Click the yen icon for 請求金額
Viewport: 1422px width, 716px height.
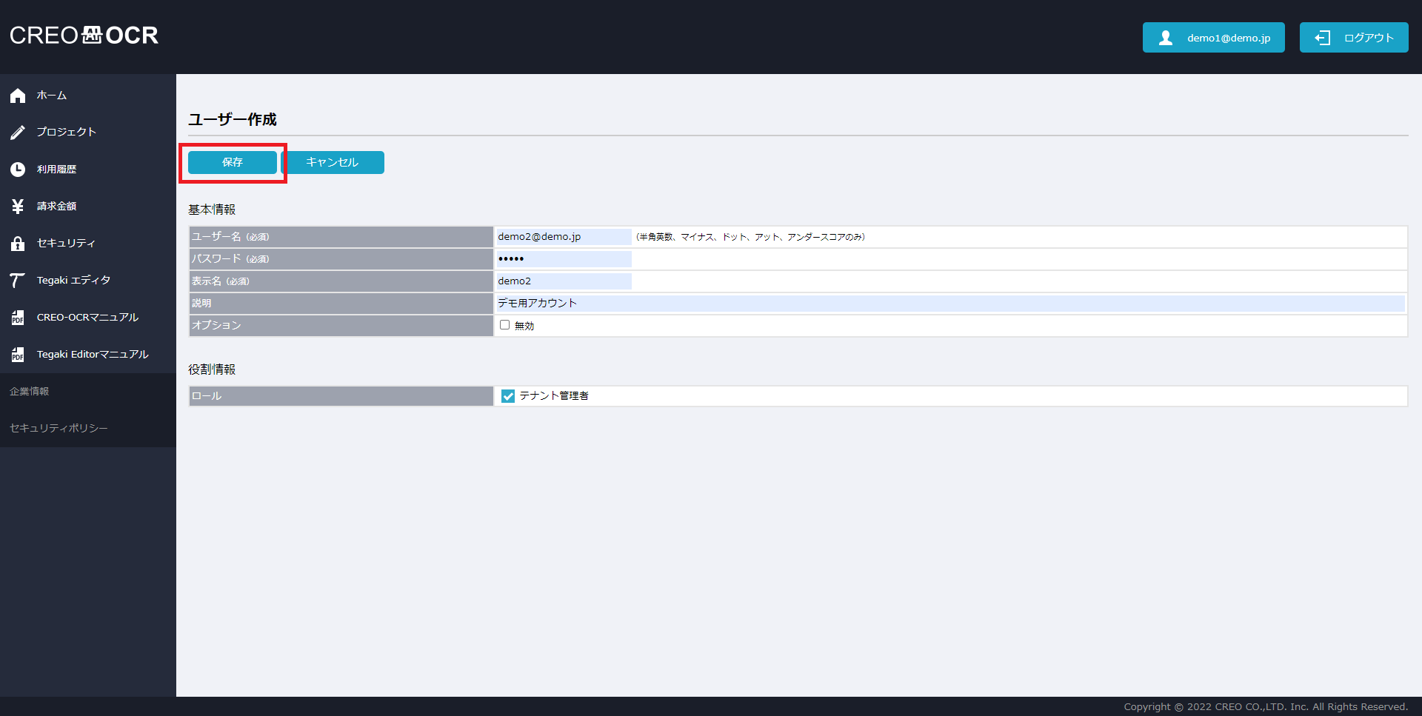18,207
